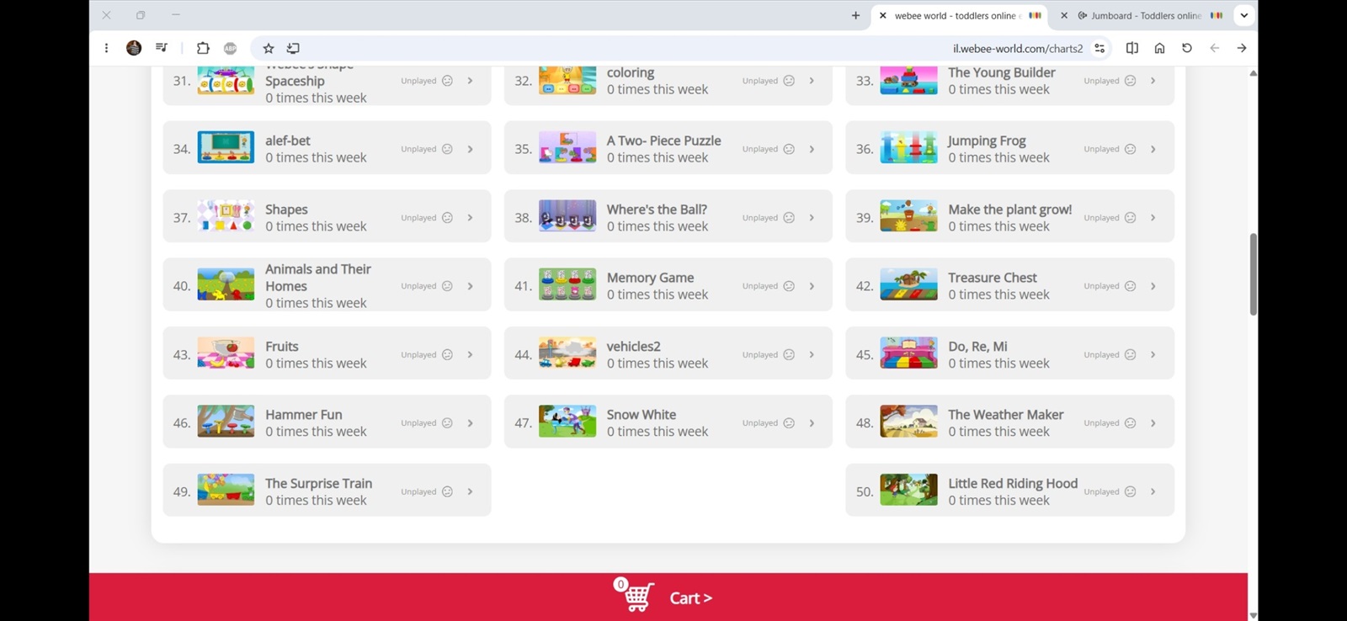
Task: Click the split-view reading panel icon
Action: (1132, 48)
